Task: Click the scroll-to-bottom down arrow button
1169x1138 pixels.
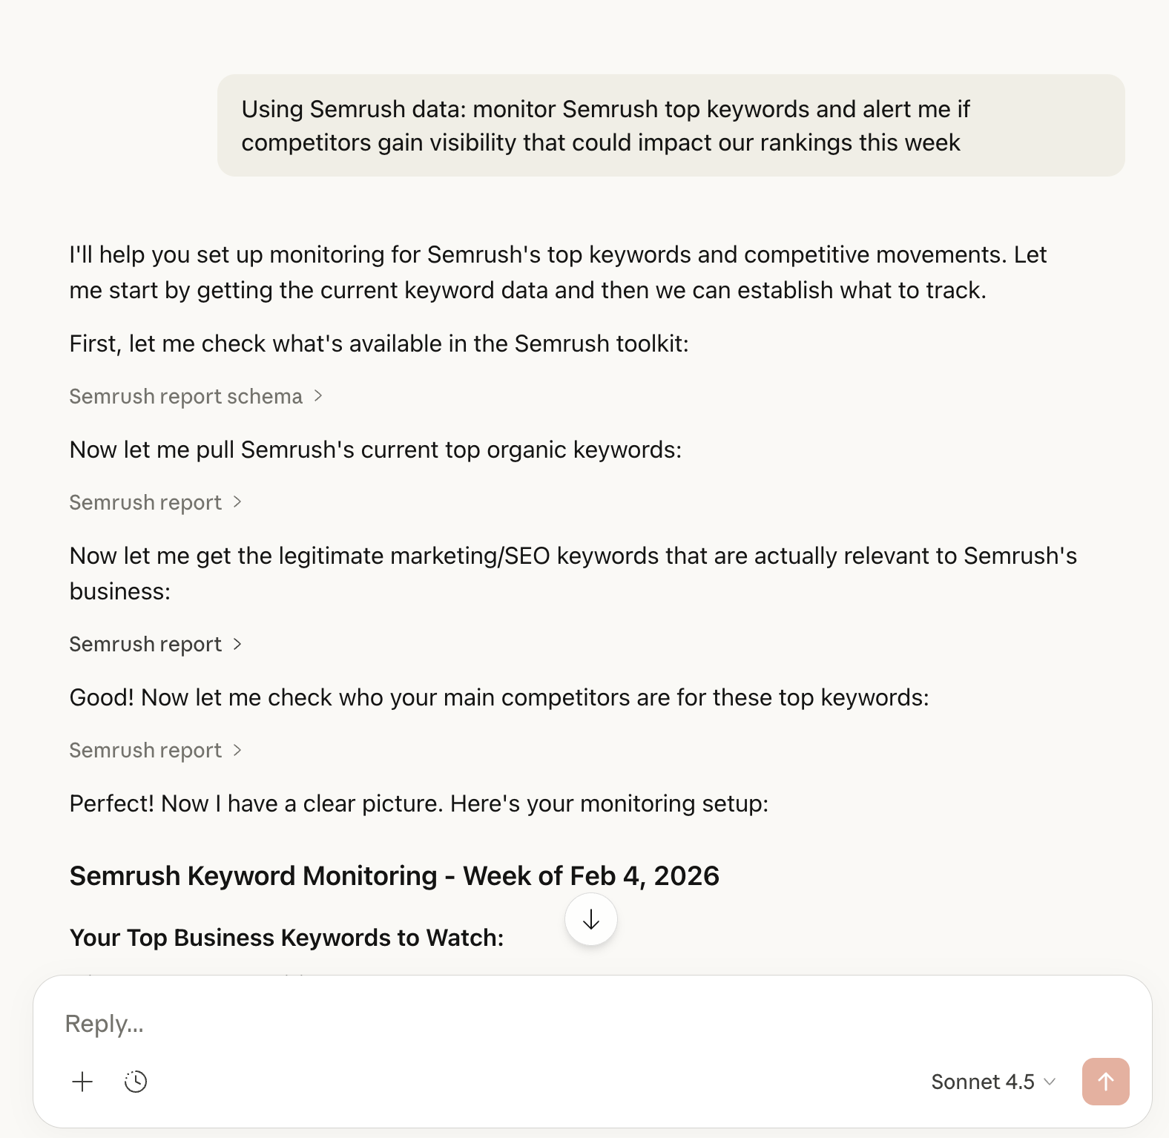Action: click(591, 920)
